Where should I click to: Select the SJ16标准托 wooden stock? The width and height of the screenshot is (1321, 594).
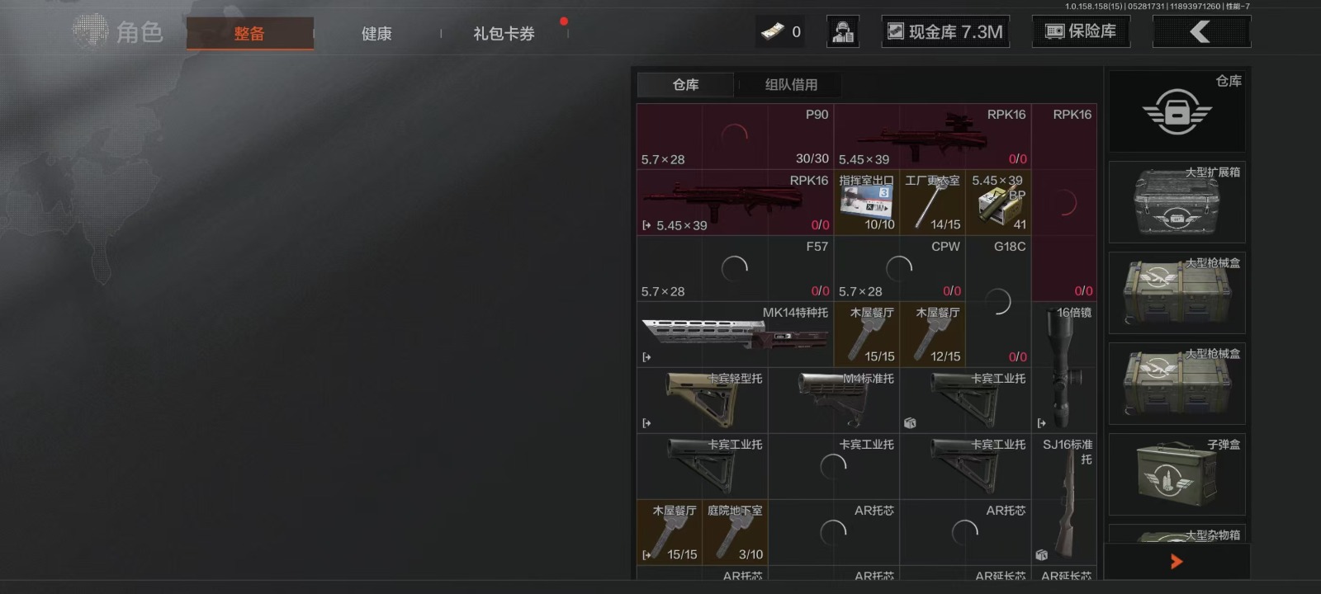pyautogui.click(x=1064, y=500)
